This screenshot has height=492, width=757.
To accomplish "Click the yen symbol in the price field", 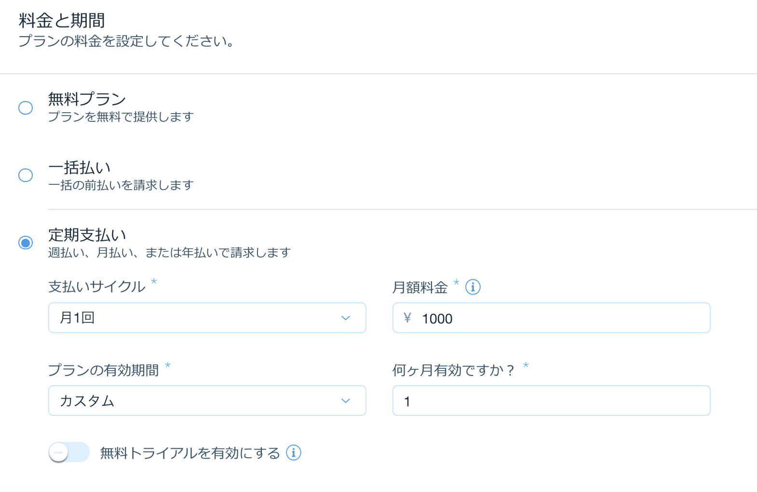I will click(407, 318).
